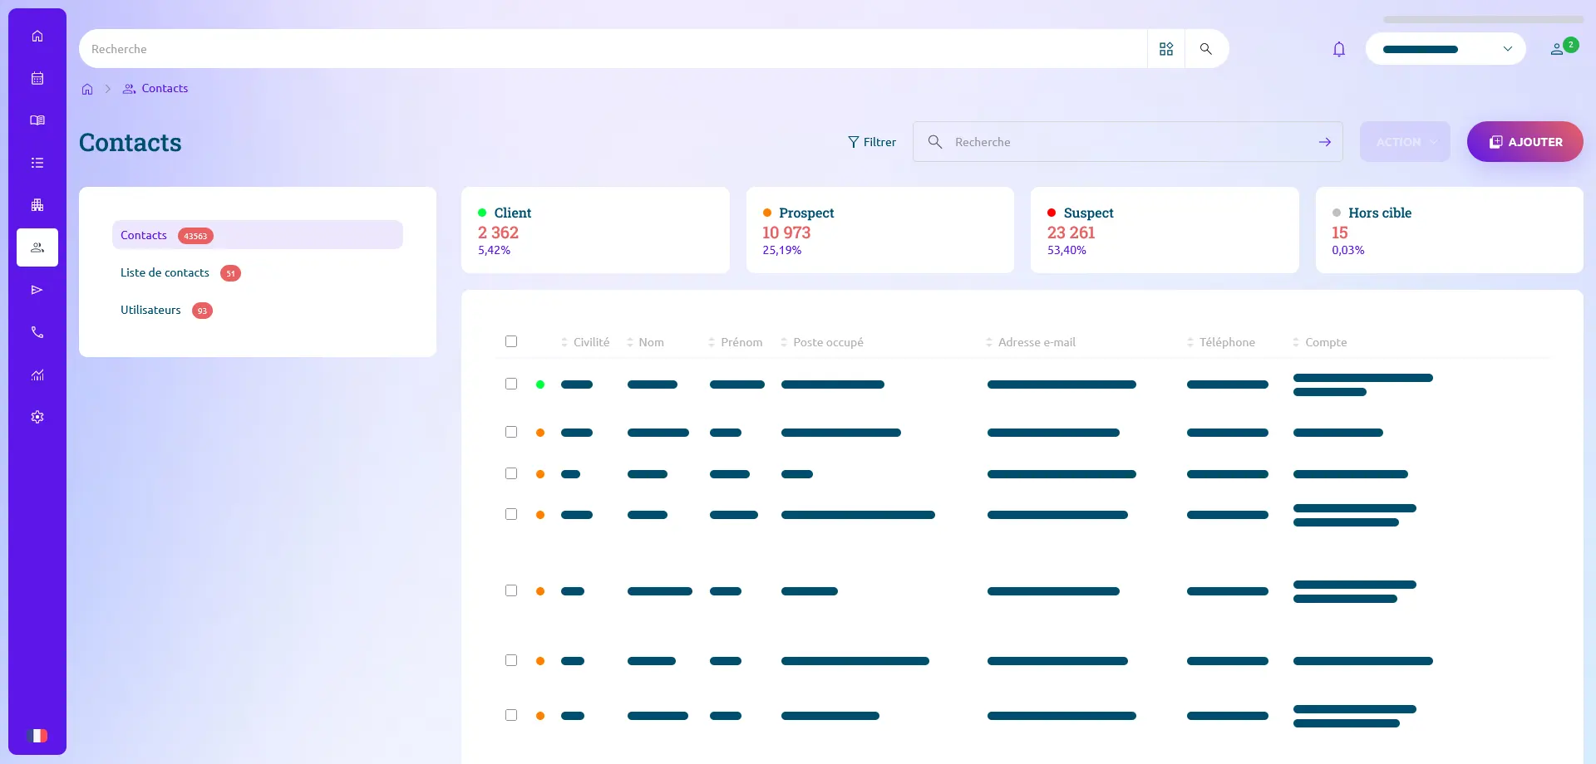This screenshot has height=764, width=1596.
Task: Open Settings from the sidebar gear icon
Action: pyautogui.click(x=37, y=417)
